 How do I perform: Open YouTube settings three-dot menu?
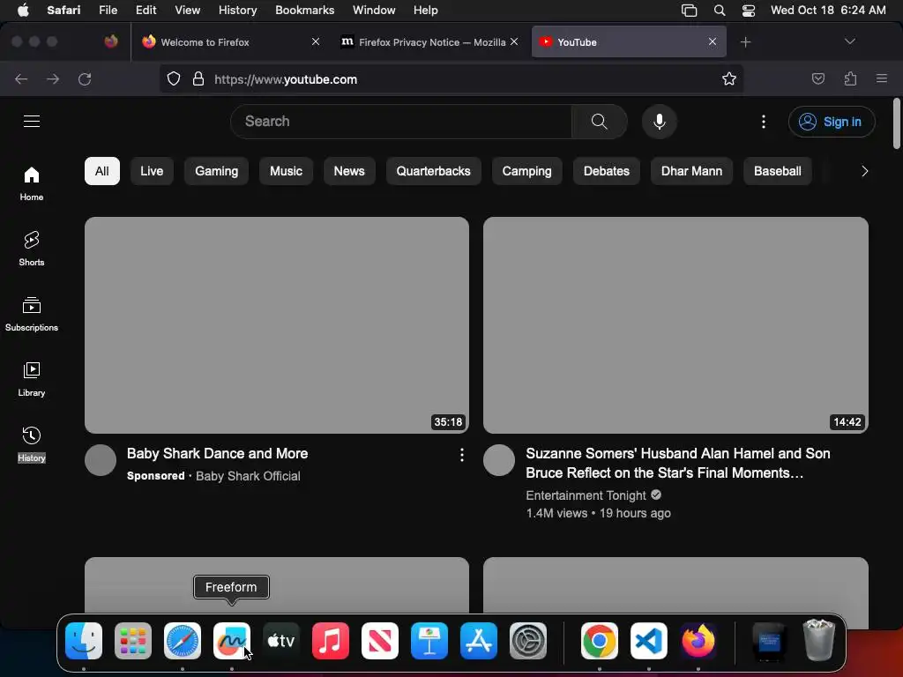pyautogui.click(x=763, y=122)
